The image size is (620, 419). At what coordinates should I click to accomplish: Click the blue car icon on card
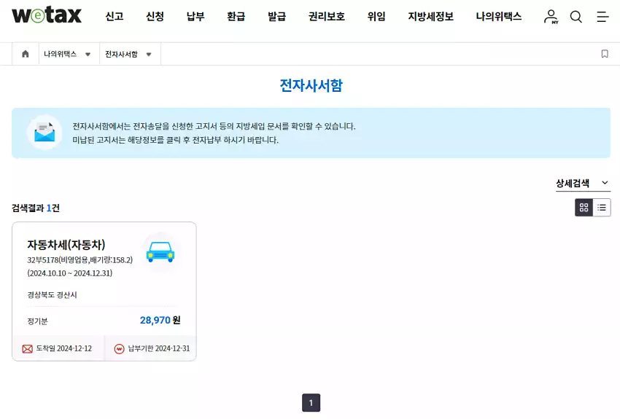coord(160,252)
